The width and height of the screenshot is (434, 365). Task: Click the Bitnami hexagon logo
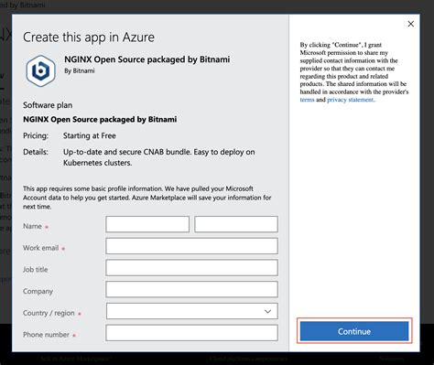pos(40,71)
